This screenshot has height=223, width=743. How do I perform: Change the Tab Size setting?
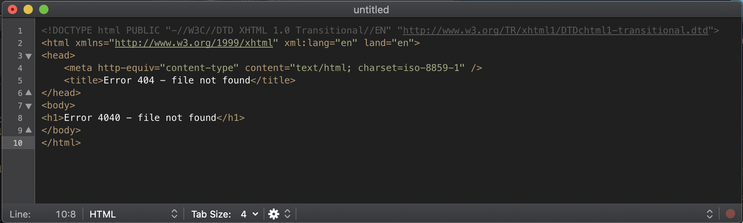[x=224, y=214]
